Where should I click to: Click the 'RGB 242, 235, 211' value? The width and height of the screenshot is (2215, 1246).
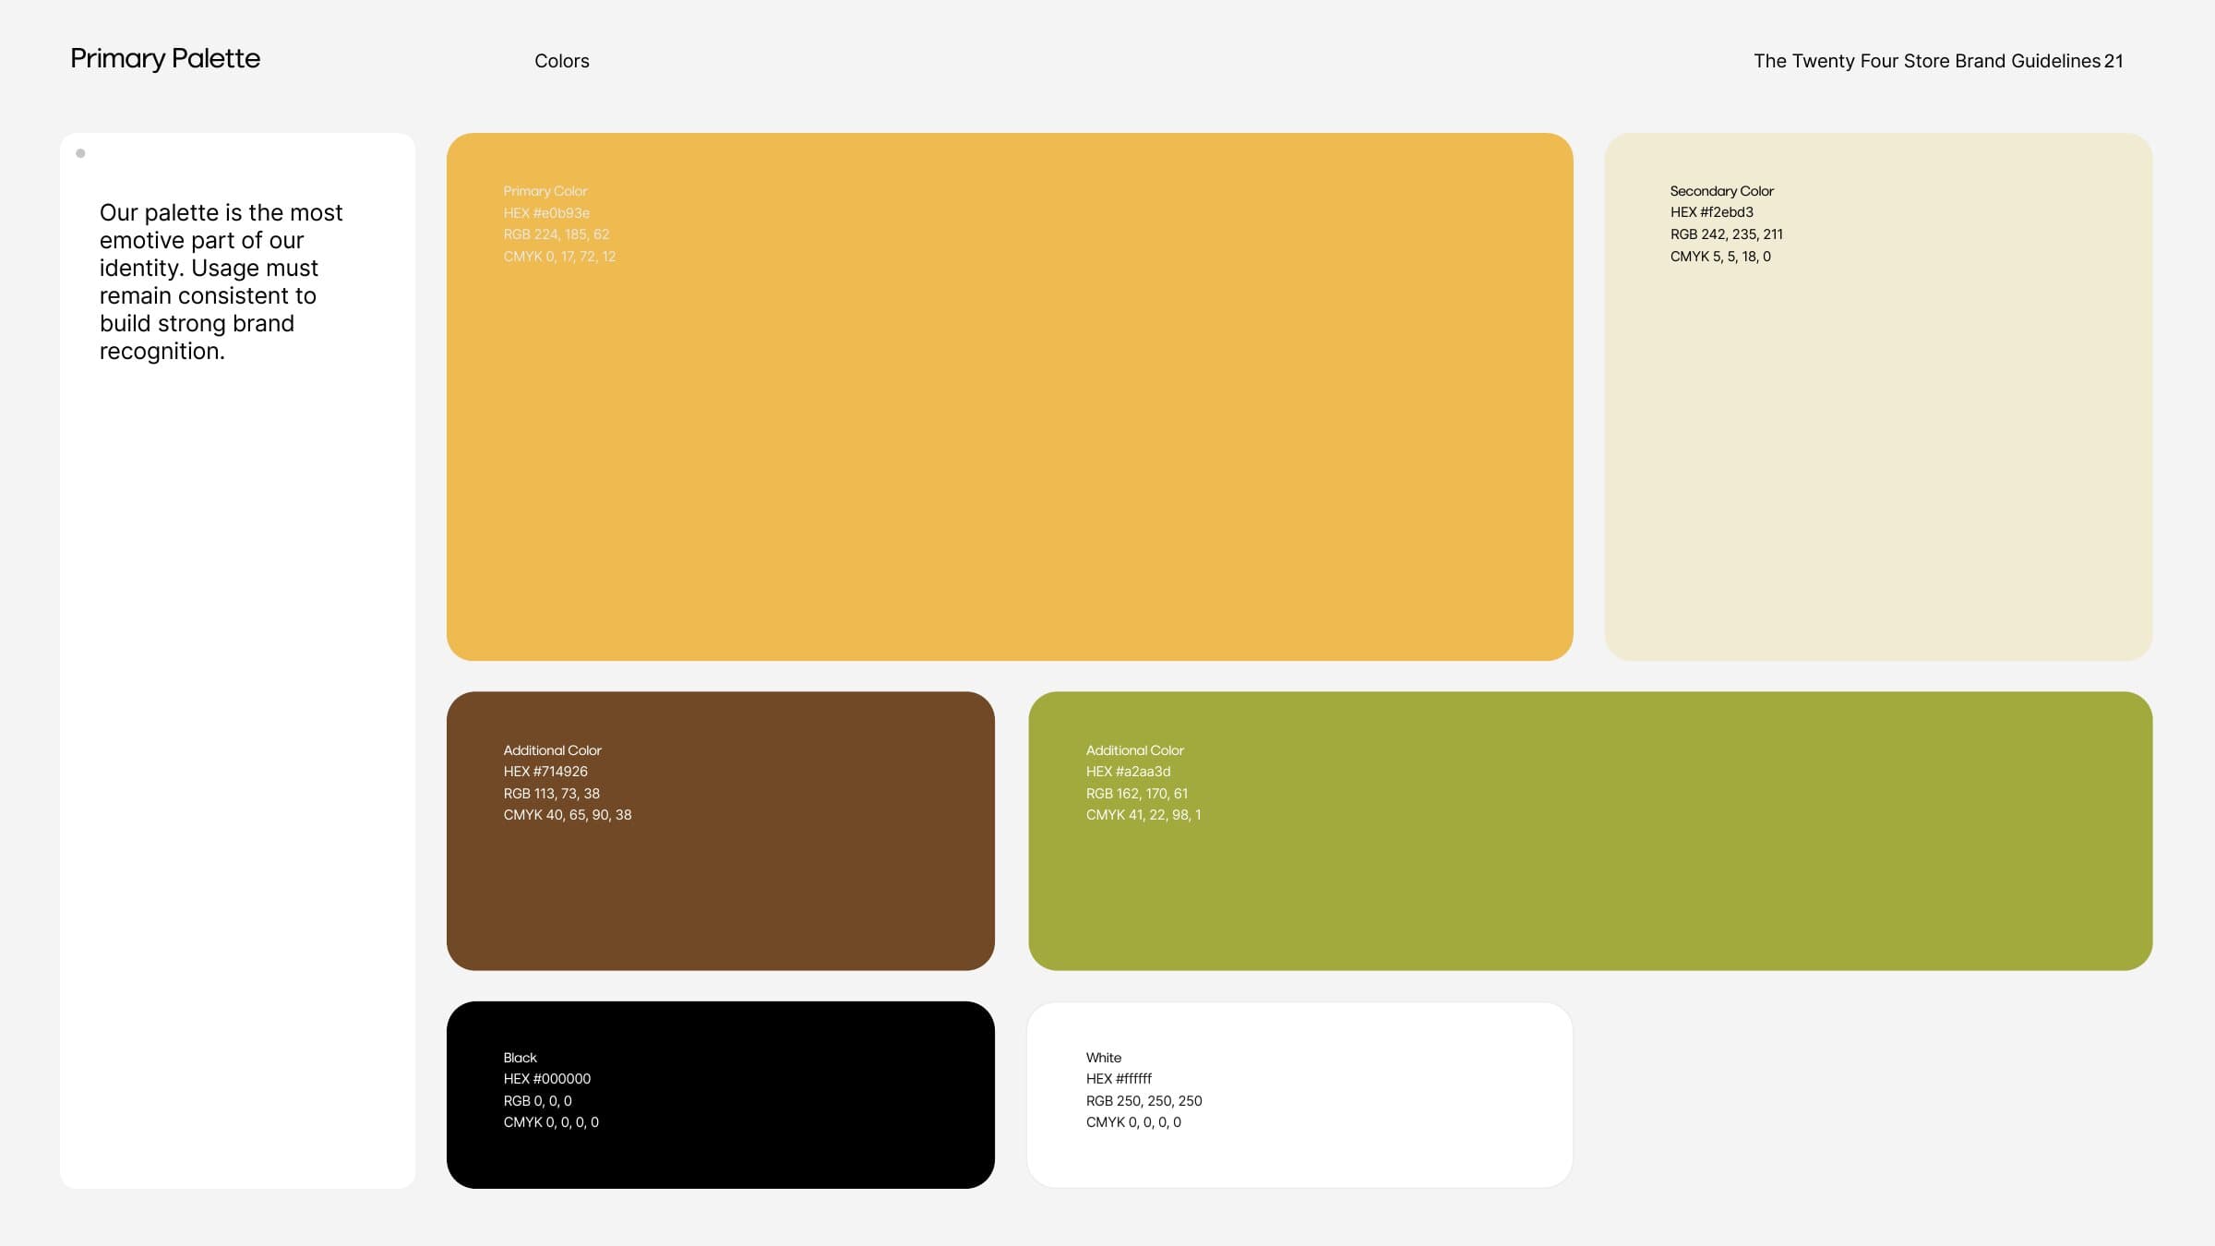[1727, 234]
